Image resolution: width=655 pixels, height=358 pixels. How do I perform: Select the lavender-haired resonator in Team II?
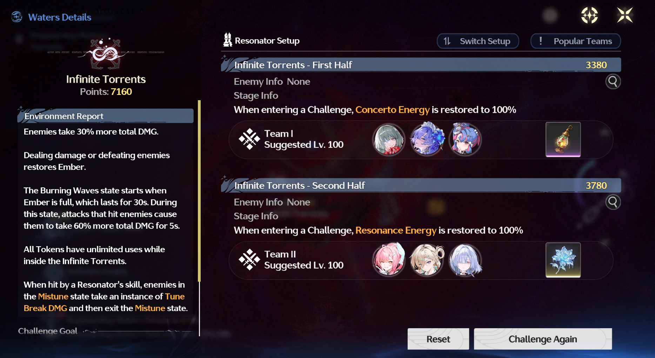[x=465, y=260]
